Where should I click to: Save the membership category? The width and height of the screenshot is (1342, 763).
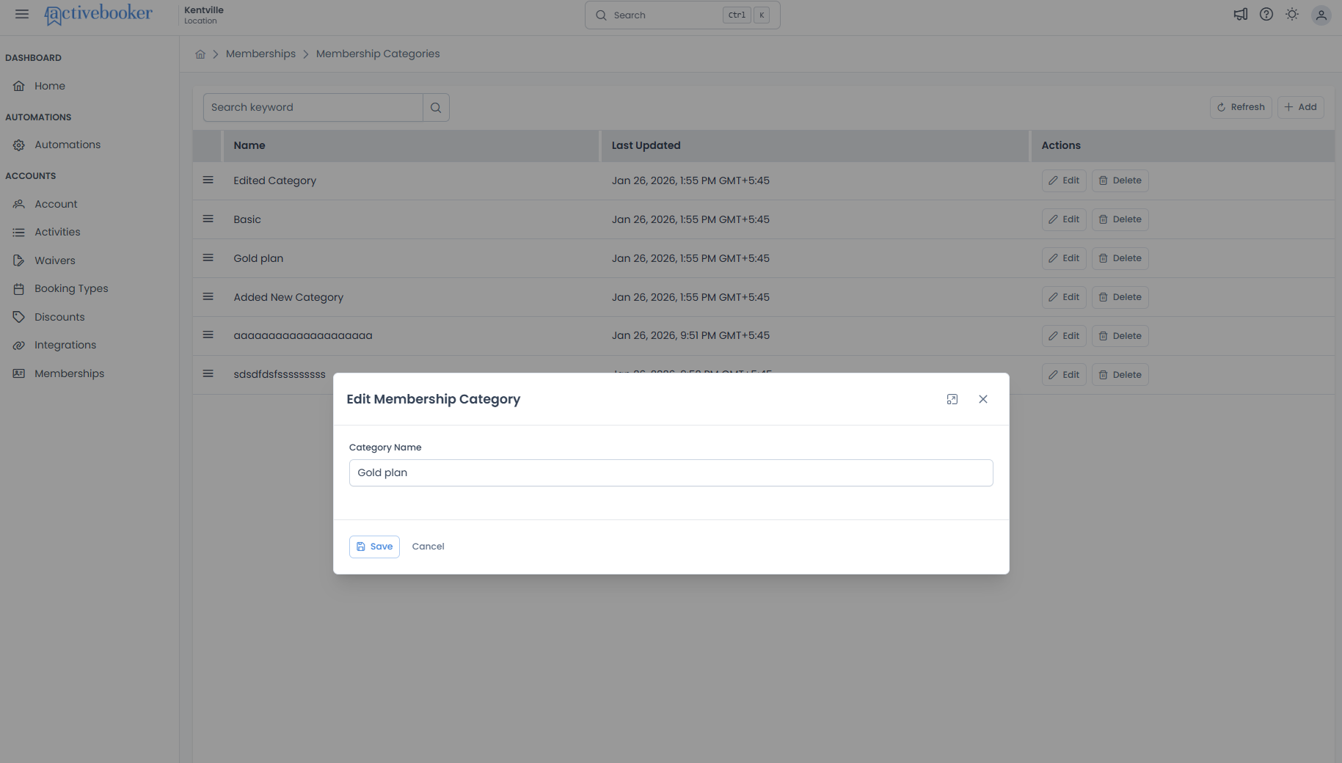pyautogui.click(x=374, y=547)
